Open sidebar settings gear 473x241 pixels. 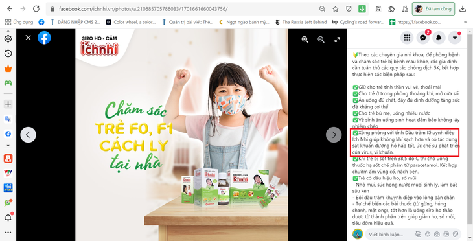tap(8, 39)
